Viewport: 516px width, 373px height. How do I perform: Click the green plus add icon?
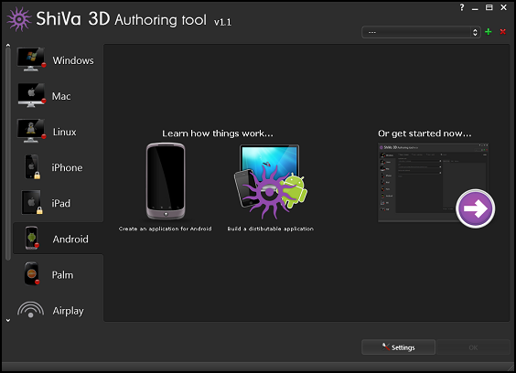tap(489, 32)
